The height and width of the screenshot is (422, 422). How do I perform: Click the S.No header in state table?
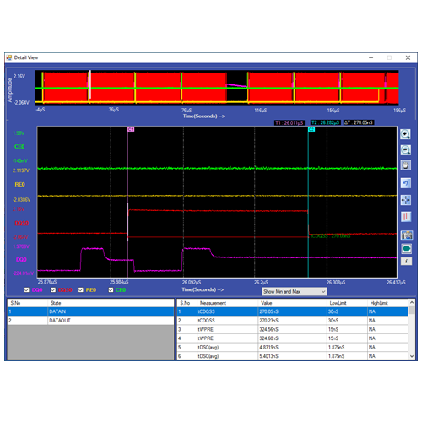point(15,303)
